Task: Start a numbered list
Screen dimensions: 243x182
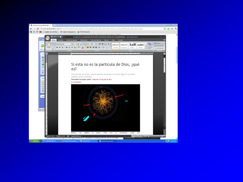Action: tap(92, 44)
